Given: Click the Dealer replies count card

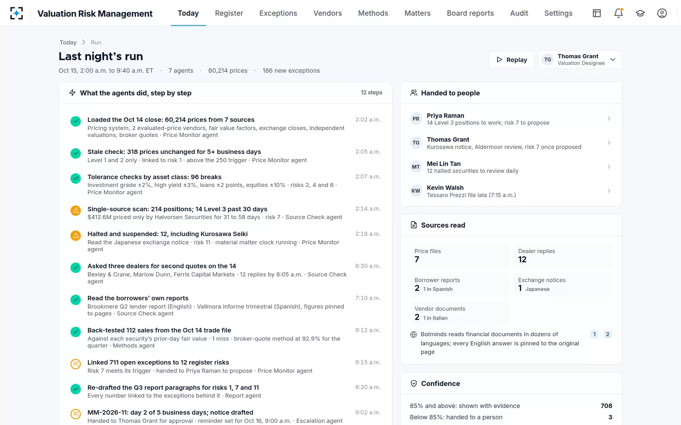Looking at the screenshot, I should 563,255.
